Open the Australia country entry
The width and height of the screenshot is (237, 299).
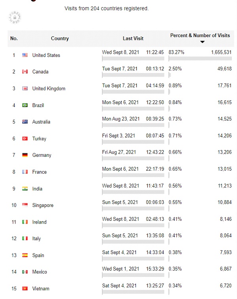click(x=41, y=122)
